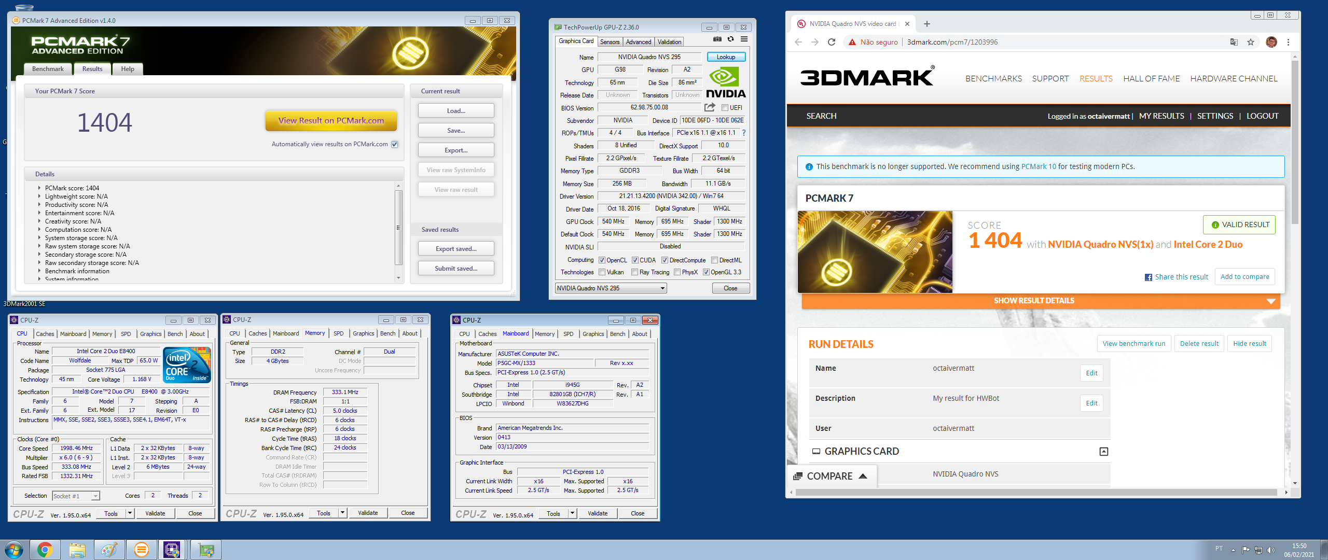Click the 'Não seguro' warning icon
Viewport: 1328px width, 560px height.
point(852,42)
